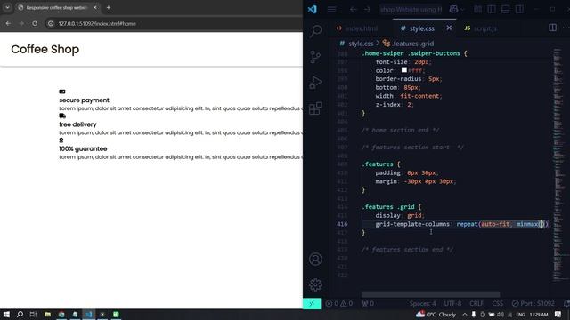
Task: Close the style.css editor tab
Action: coord(449,28)
